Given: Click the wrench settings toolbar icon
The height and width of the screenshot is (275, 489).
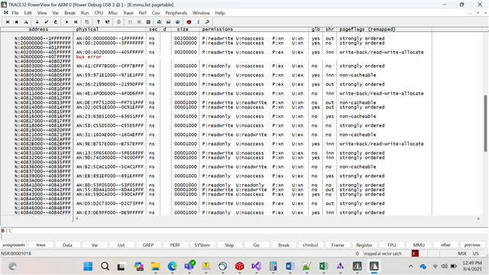Looking at the screenshot, I should (207, 22).
